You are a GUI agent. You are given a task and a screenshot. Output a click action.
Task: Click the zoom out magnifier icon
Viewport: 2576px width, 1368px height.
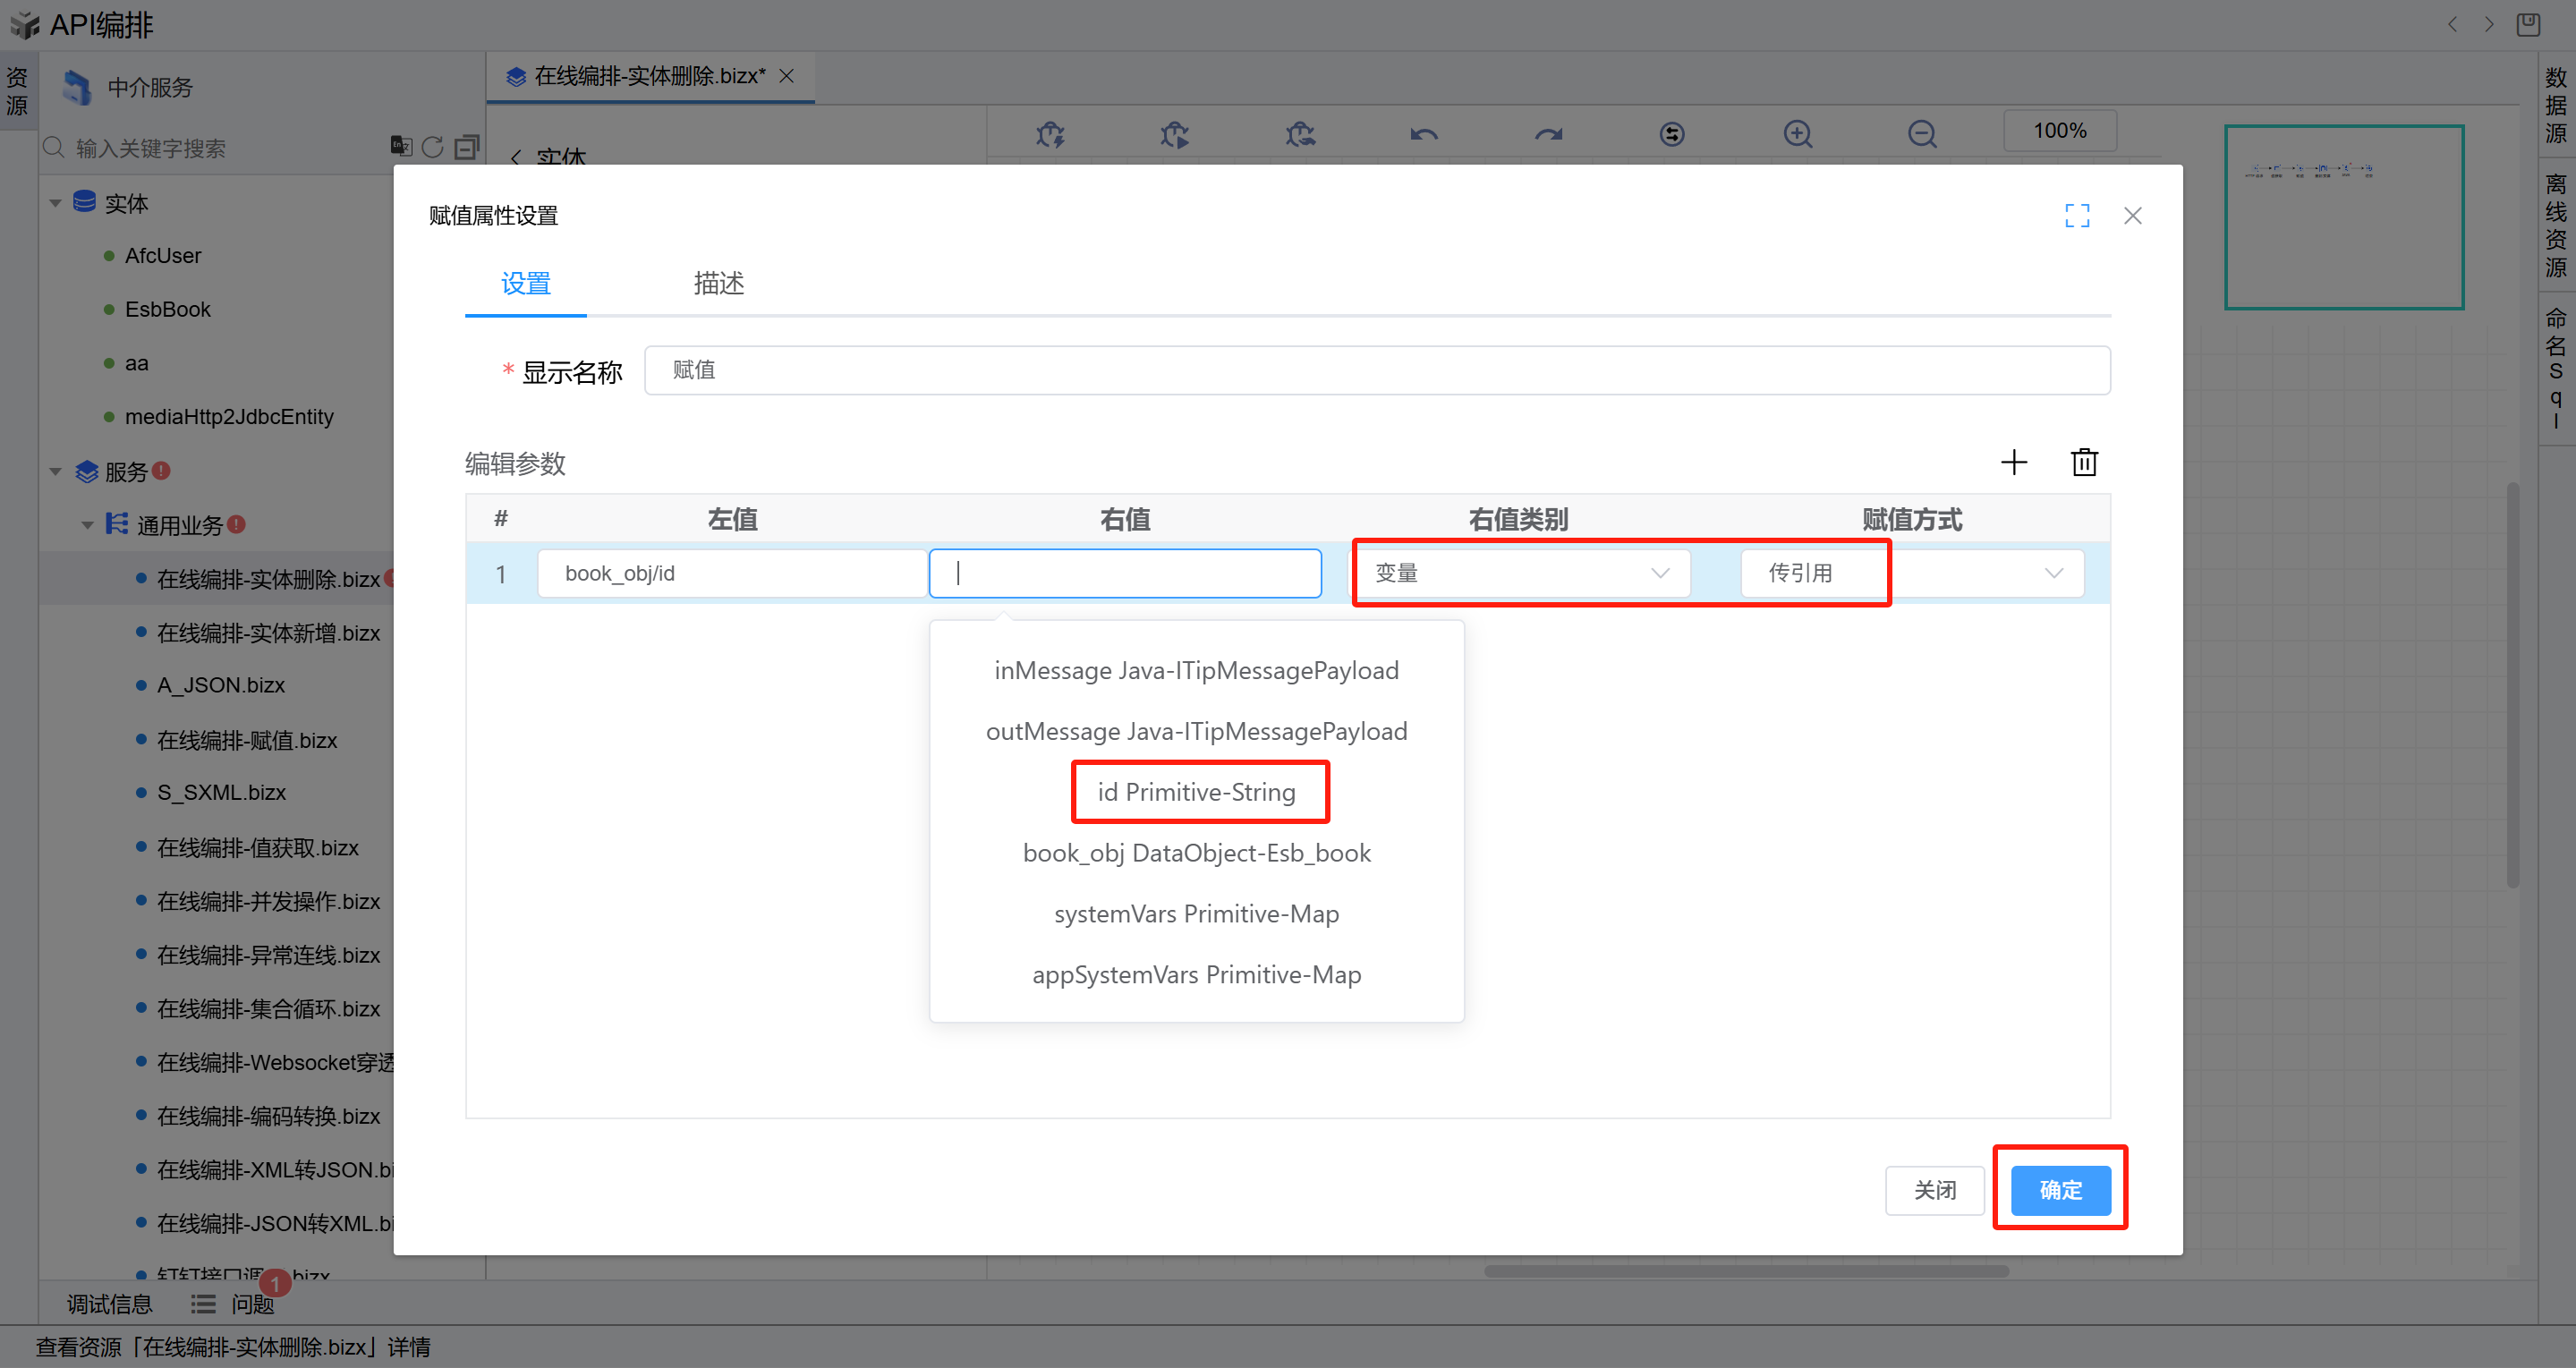(x=1921, y=134)
